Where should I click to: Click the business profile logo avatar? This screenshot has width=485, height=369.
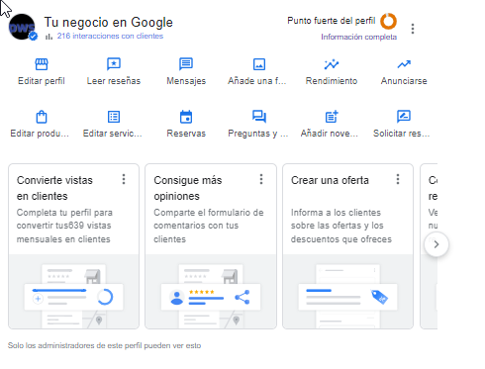(x=22, y=28)
